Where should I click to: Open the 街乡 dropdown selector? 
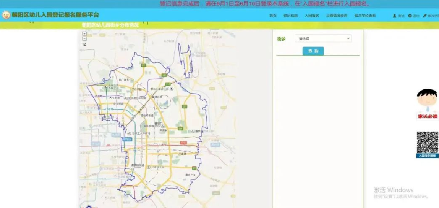[x=323, y=38]
